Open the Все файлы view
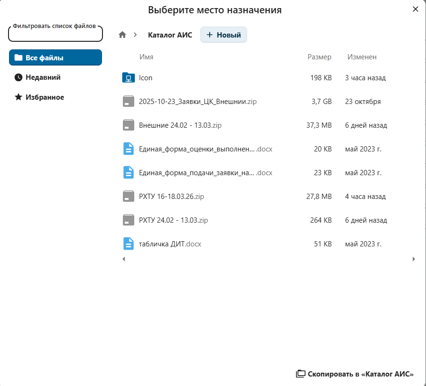This screenshot has width=426, height=386. (56, 57)
